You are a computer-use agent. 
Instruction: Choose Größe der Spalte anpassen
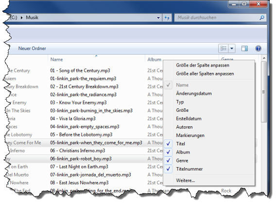pos(203,65)
